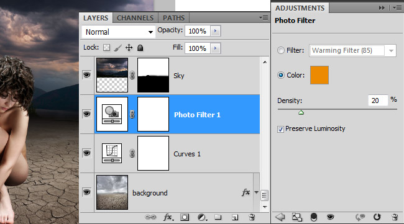Open the layer style fx menu at the Layers panel bottom
404x224 pixels.
pos(168,217)
